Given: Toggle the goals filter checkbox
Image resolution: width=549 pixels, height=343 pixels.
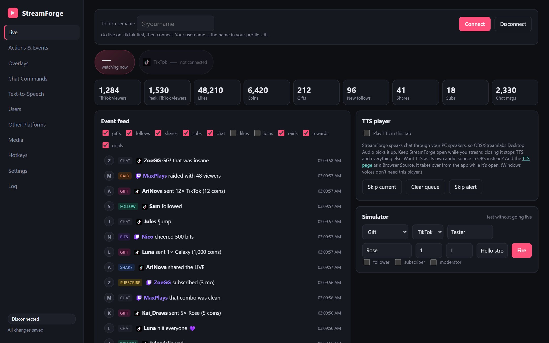Looking at the screenshot, I should click(105, 145).
